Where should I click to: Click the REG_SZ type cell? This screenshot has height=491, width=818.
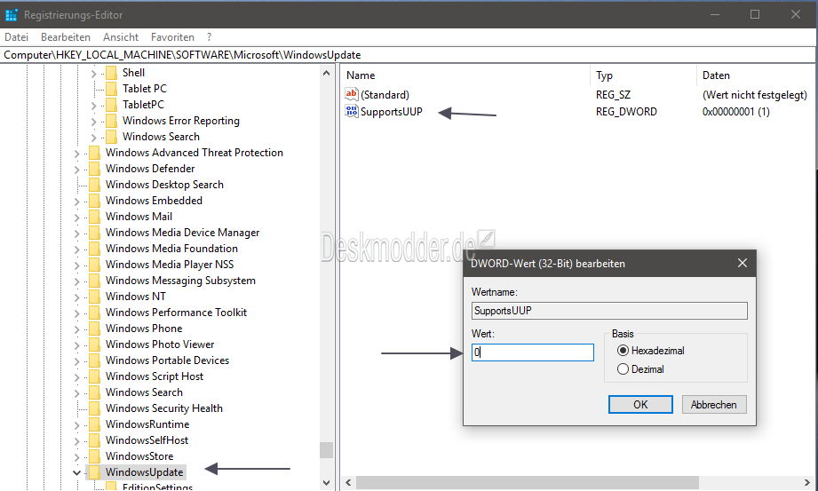point(613,95)
